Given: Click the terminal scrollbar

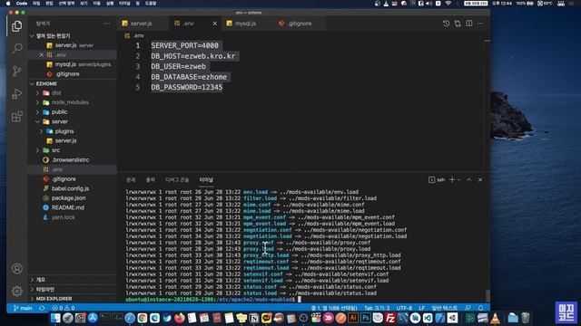Looking at the screenshot, I should [487, 296].
